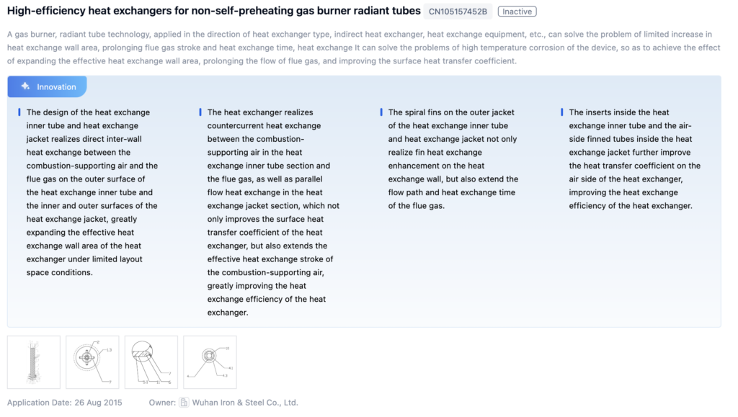This screenshot has width=738, height=417.
Task: Click the Owner label
Action: 161,403
